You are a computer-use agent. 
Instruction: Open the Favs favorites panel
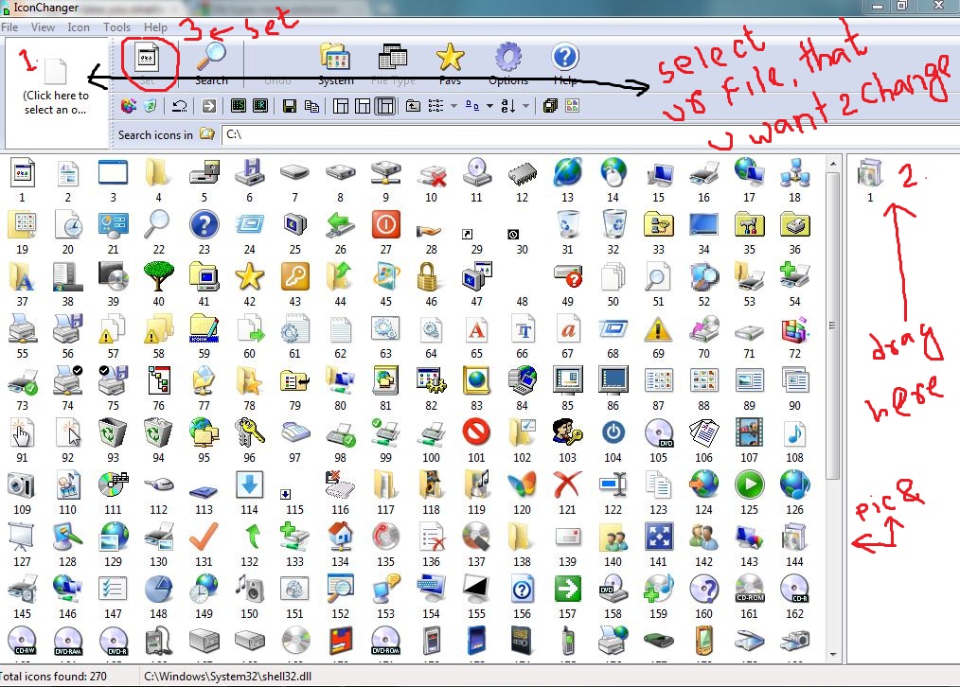click(450, 59)
